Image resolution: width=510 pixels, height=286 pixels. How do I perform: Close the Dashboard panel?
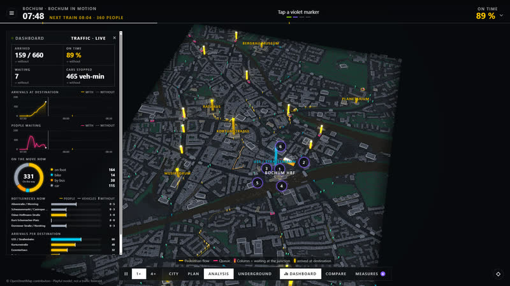pyautogui.click(x=115, y=38)
